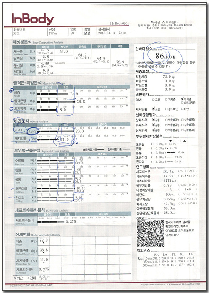The width and height of the screenshot is (209, 293).
Task: Click the 비만평가 section heading
Action: 142,95
